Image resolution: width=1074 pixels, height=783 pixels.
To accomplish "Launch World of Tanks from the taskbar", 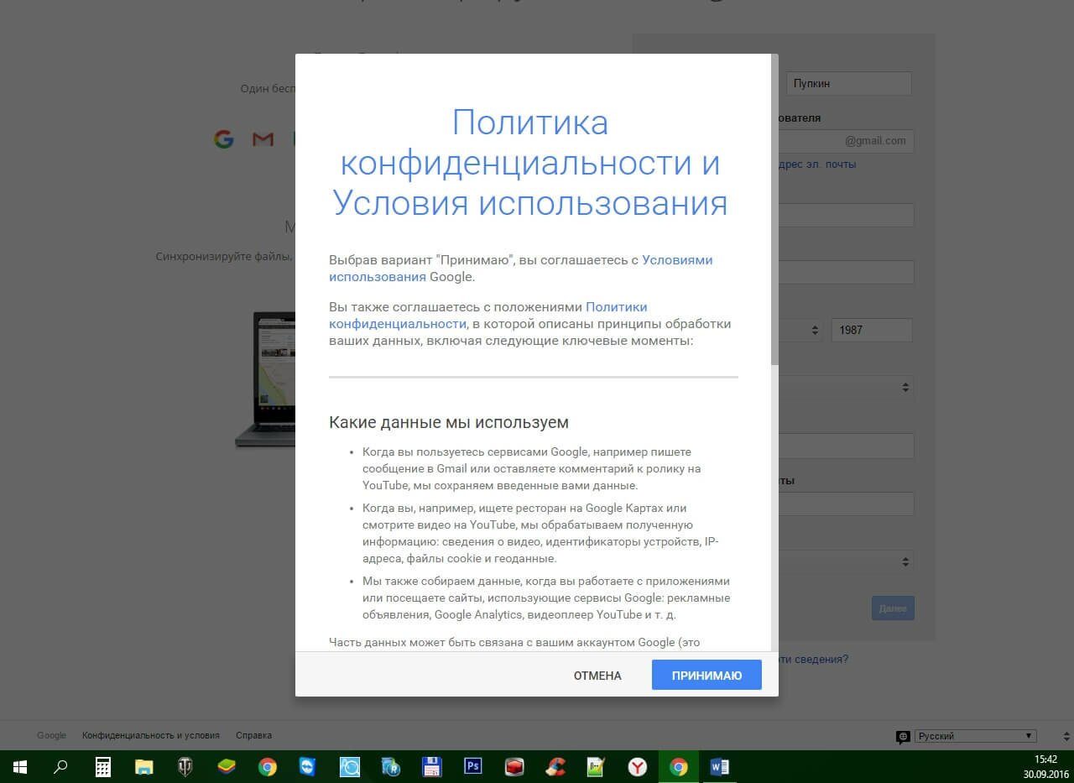I will pyautogui.click(x=185, y=766).
